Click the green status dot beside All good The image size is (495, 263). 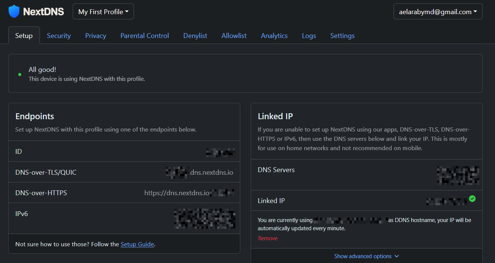coord(20,74)
